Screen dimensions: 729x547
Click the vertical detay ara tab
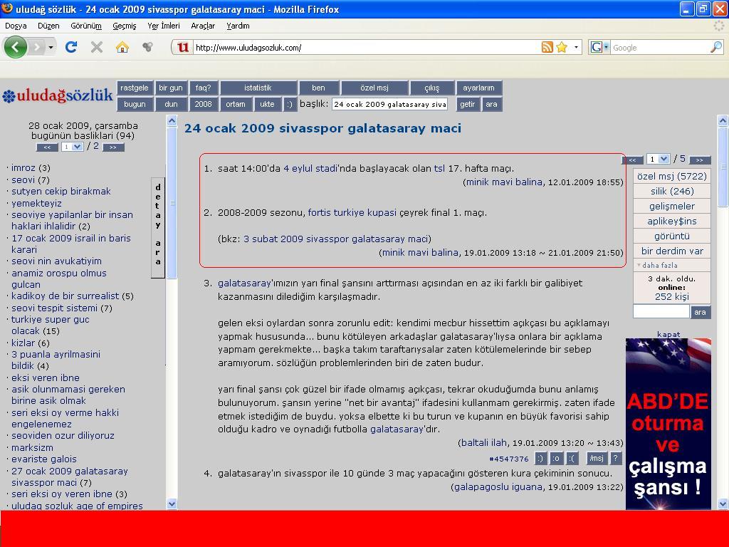click(158, 228)
